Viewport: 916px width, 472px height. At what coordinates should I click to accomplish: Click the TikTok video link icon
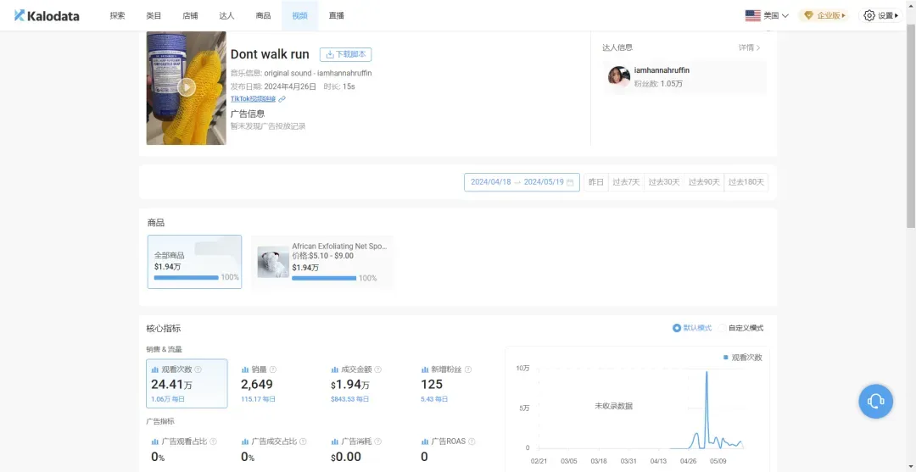[x=282, y=99]
